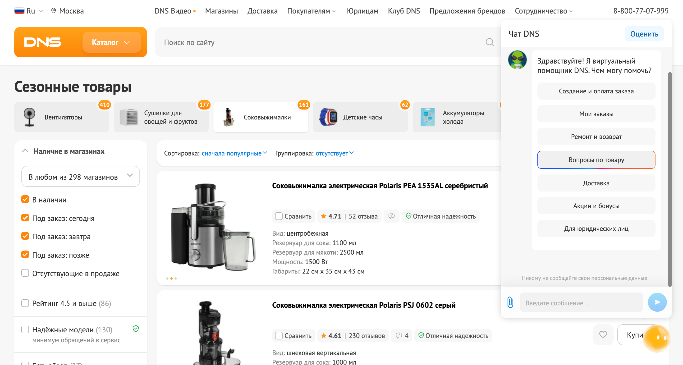Choose Для юридических лиц in chat

(596, 229)
